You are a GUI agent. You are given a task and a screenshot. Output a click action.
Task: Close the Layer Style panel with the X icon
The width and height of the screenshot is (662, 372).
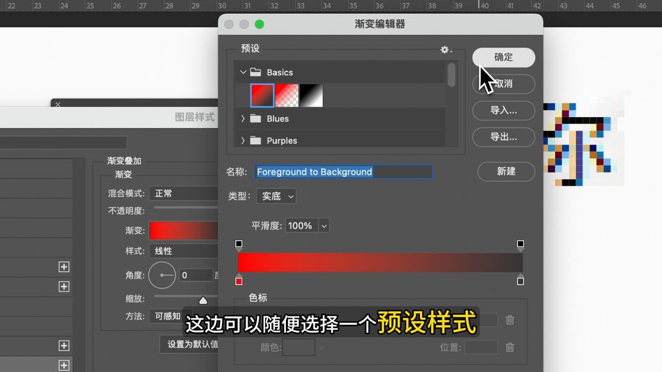[x=58, y=104]
